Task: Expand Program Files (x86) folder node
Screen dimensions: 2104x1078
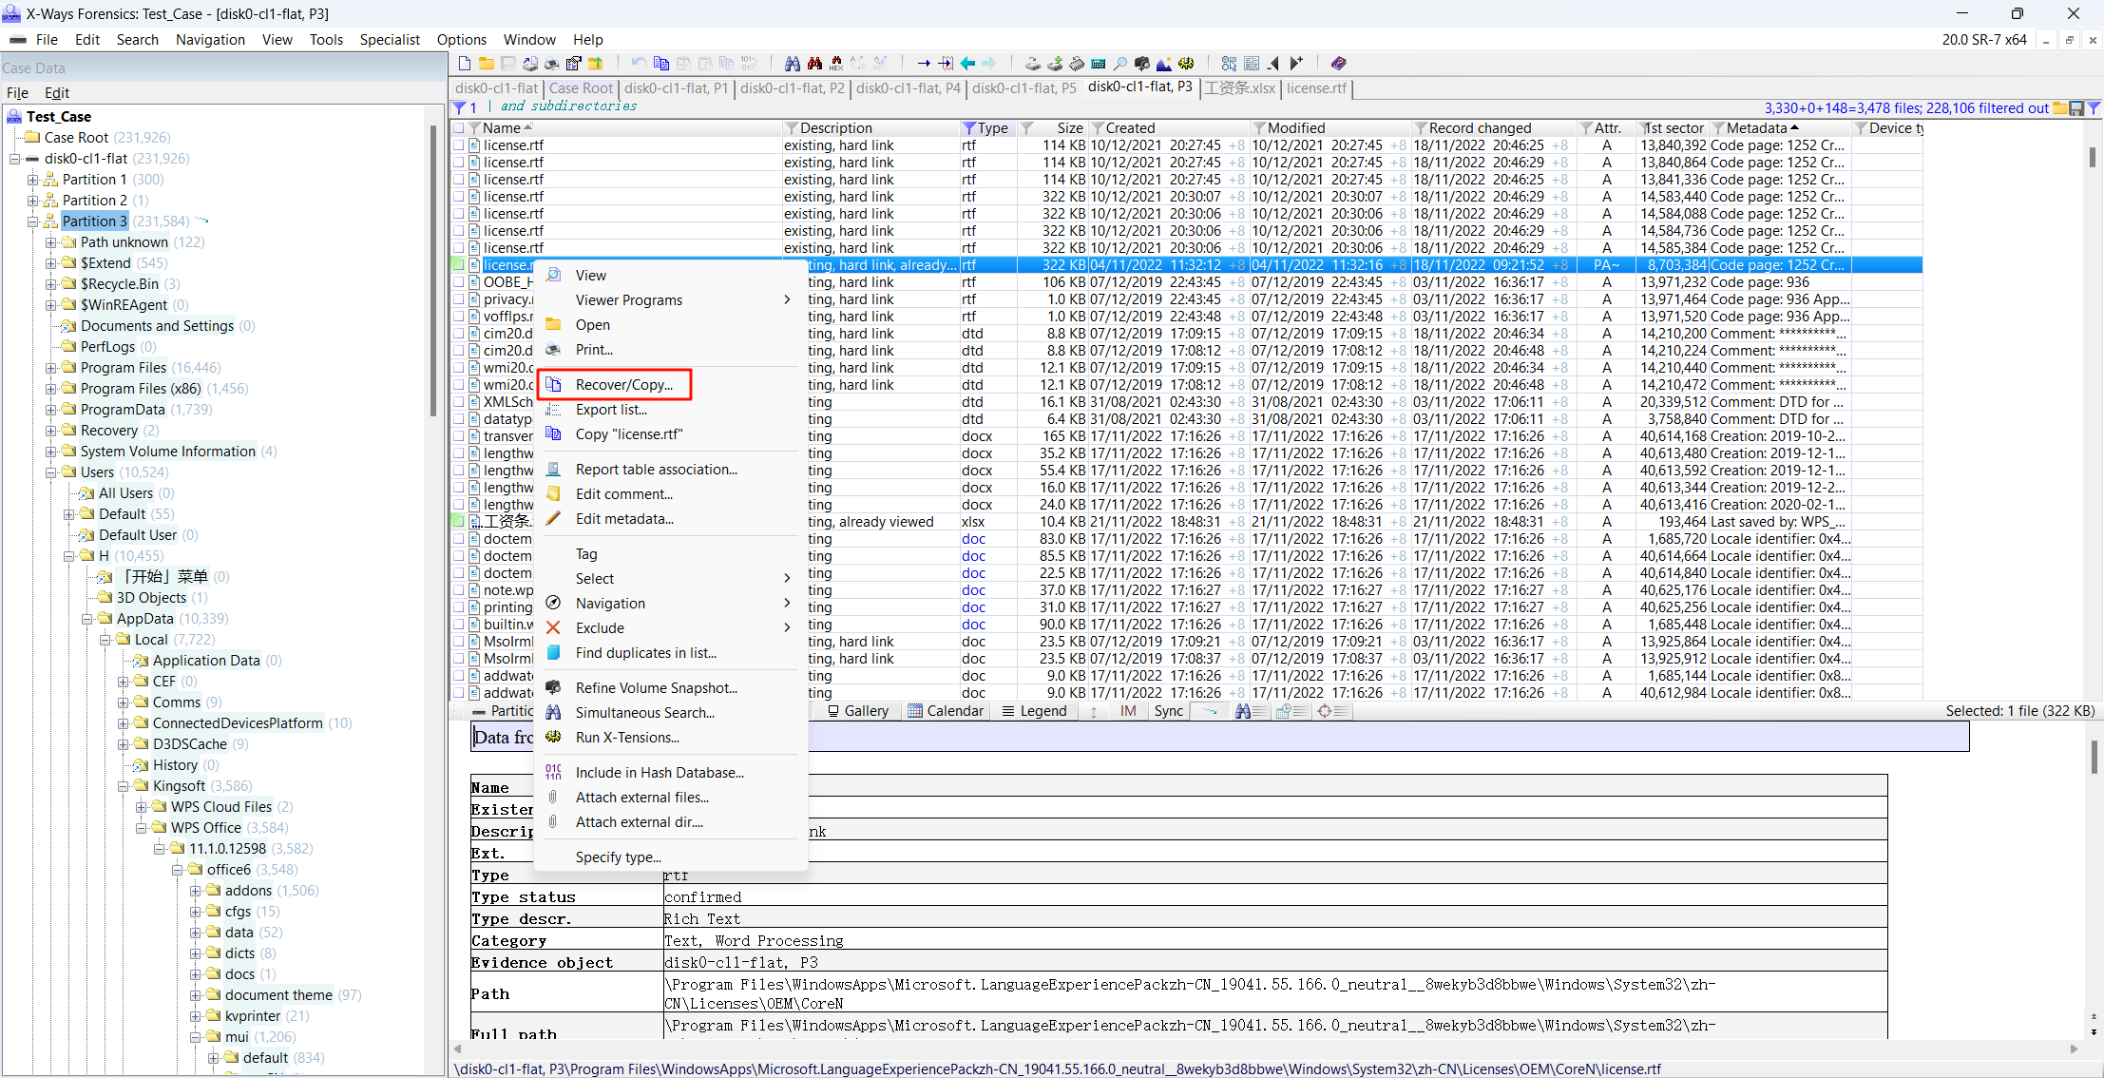Action: coord(50,389)
